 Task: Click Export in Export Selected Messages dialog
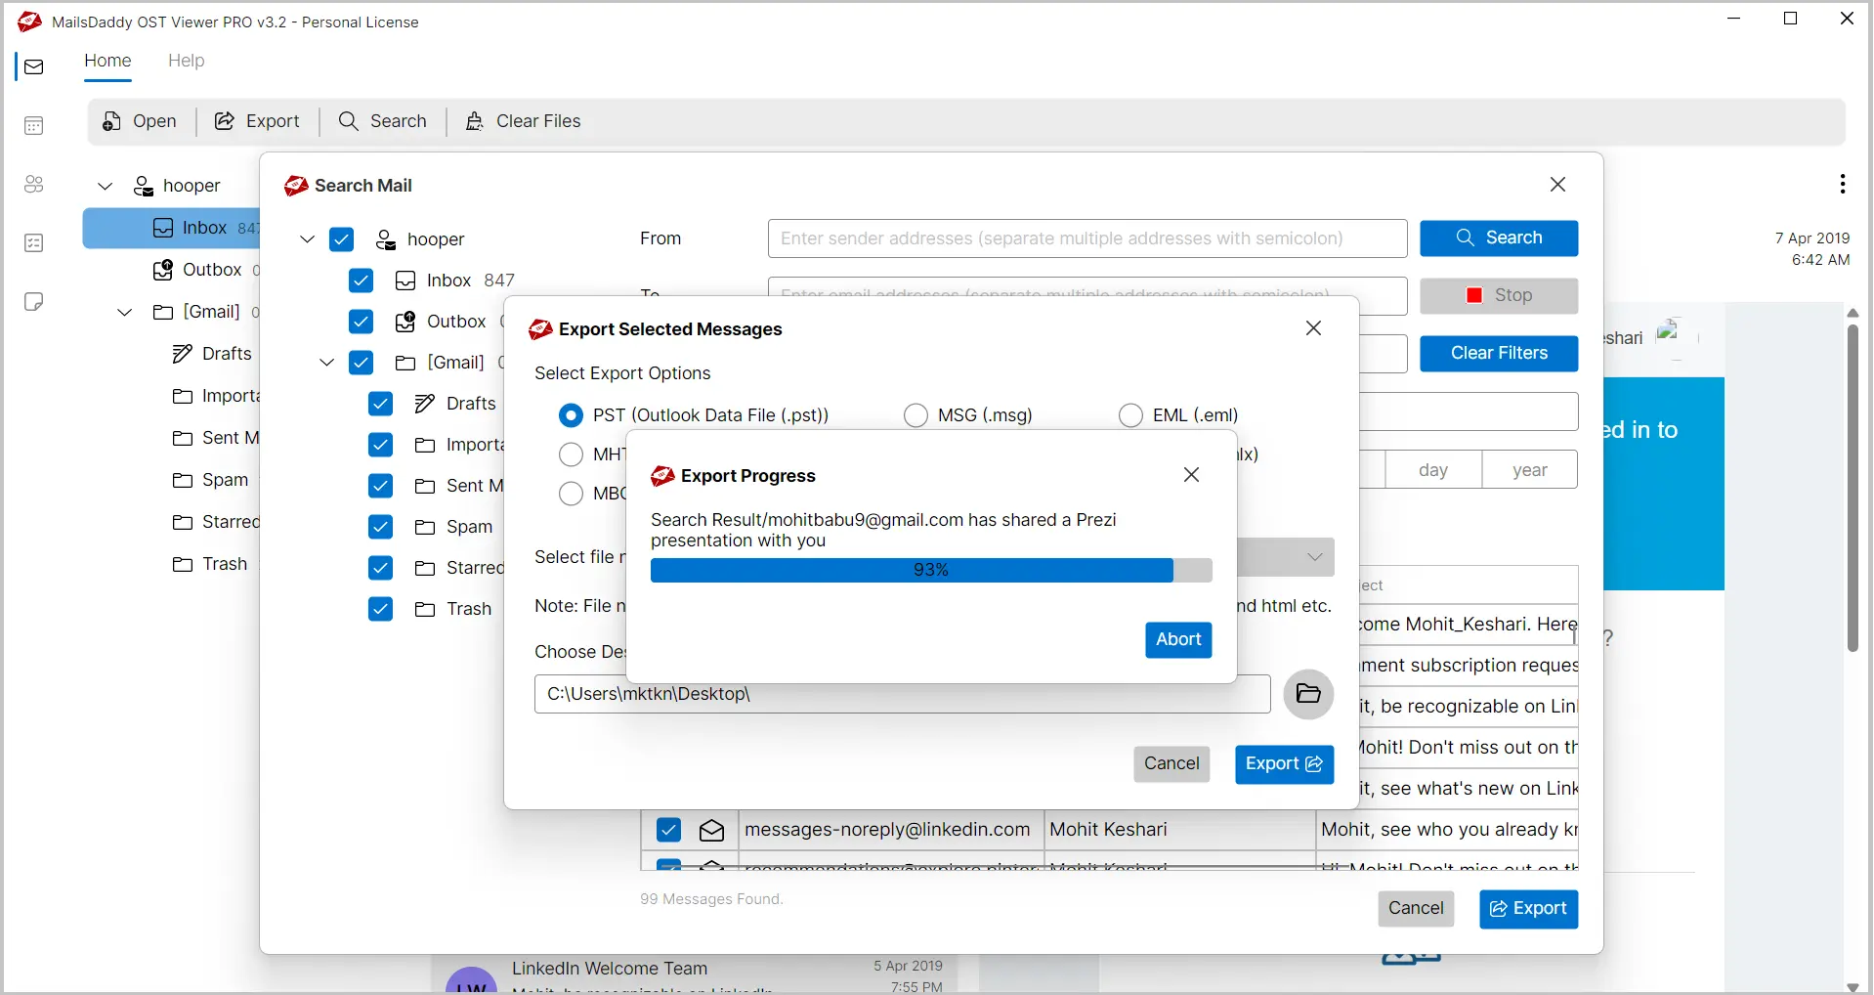pyautogui.click(x=1284, y=764)
